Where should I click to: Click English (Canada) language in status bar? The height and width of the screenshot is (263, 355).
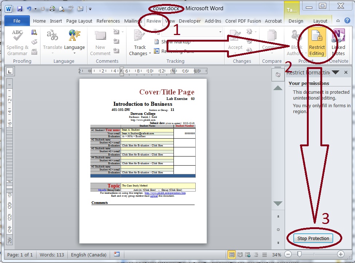tap(89, 255)
